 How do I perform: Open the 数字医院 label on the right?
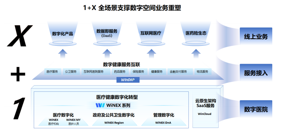[256, 109]
